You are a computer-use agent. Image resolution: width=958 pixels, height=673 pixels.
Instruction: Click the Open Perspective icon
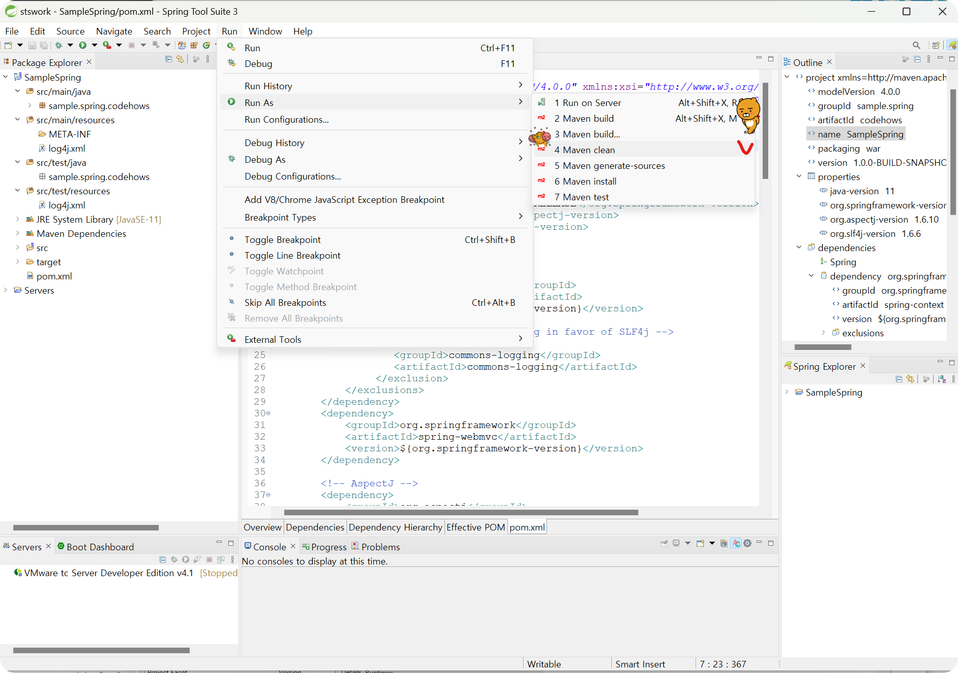(x=936, y=45)
